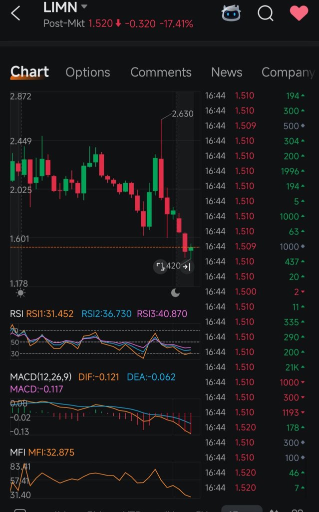
Task: Select the -17.41% change percentage
Action: pyautogui.click(x=176, y=23)
